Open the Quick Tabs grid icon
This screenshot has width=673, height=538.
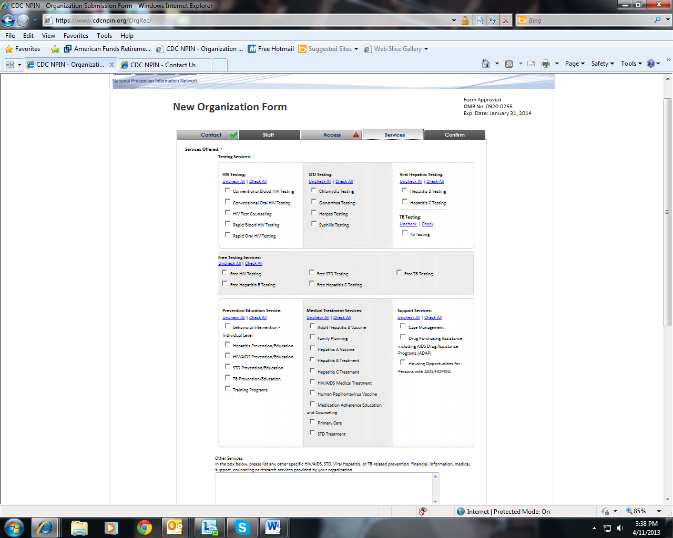click(x=9, y=65)
